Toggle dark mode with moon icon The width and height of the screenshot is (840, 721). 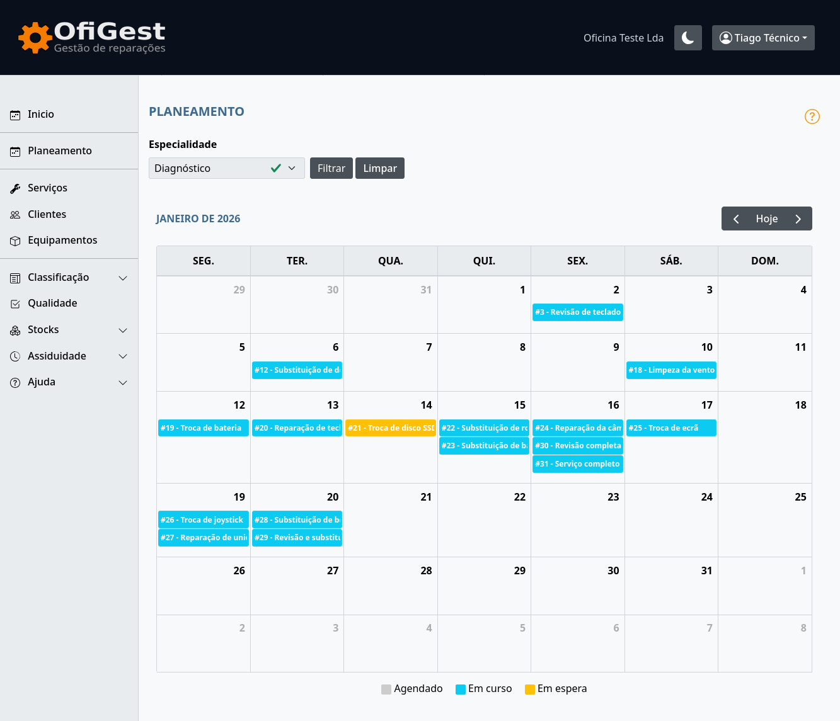[x=688, y=38]
